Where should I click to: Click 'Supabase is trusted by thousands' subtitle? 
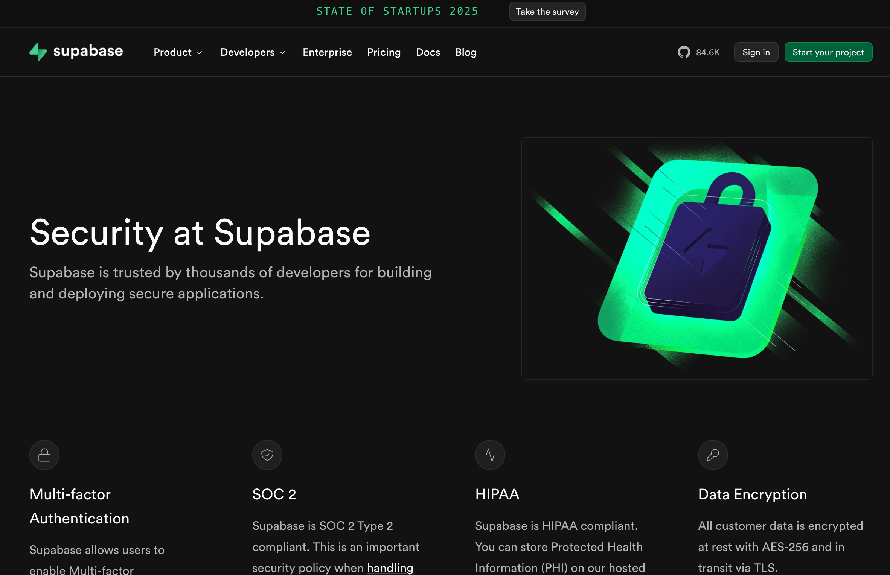click(x=231, y=283)
